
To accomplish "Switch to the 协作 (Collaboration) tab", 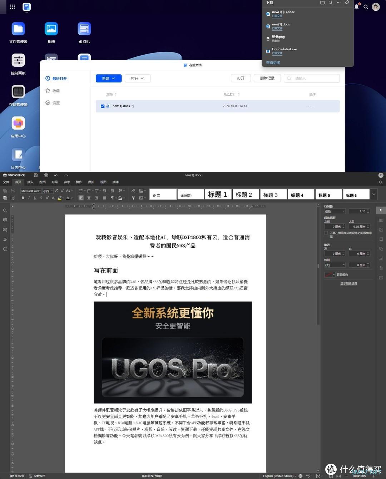I will (79, 182).
